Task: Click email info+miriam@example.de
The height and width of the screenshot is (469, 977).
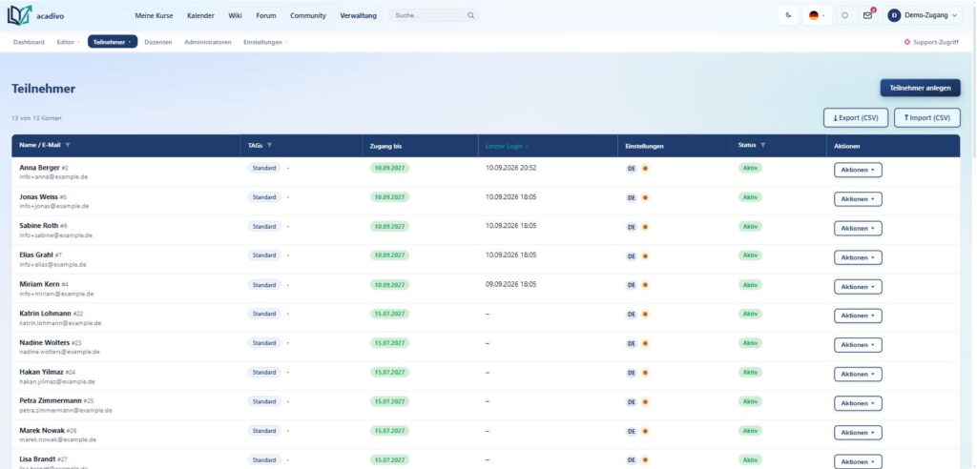Action: 56,294
